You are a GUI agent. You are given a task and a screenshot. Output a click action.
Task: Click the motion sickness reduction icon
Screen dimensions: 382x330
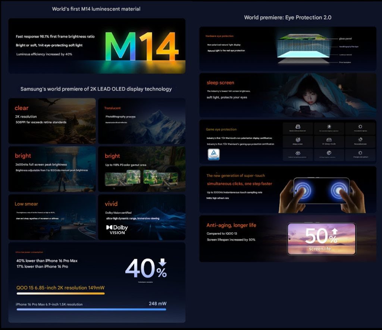point(298,126)
